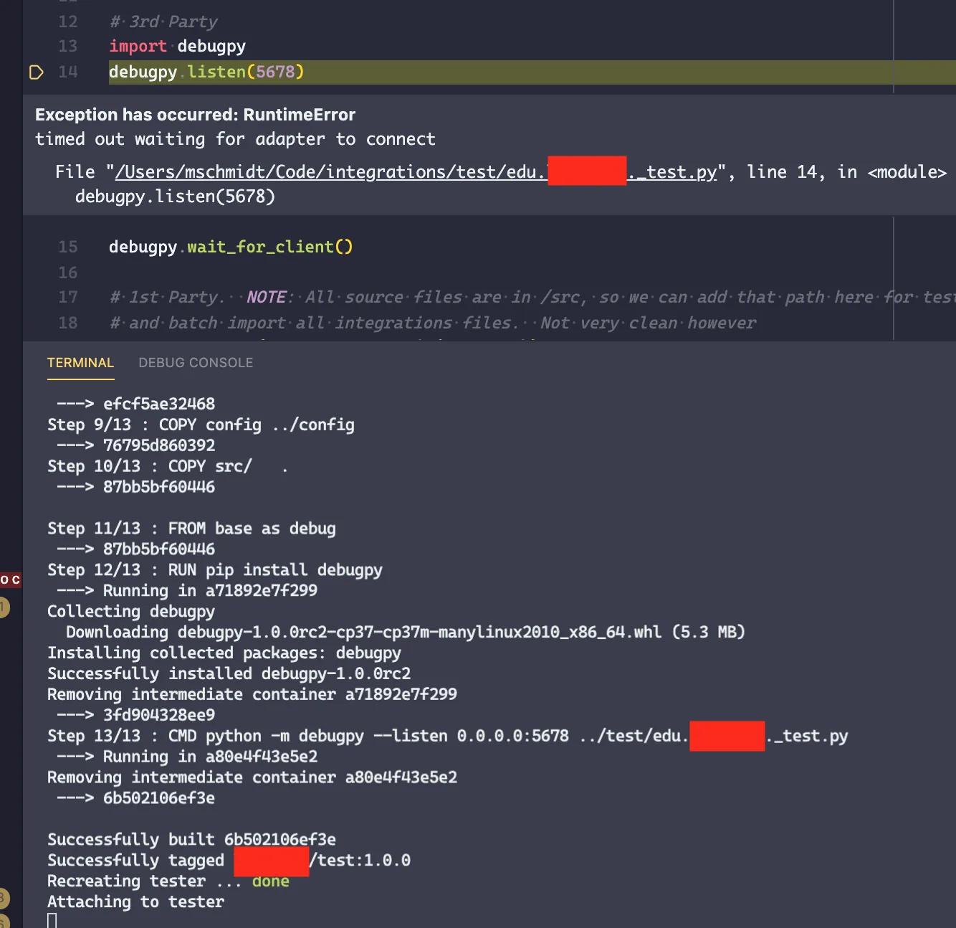Click the NOTE keyword in line 17 comment
Screen dimensions: 956x928
267,297
